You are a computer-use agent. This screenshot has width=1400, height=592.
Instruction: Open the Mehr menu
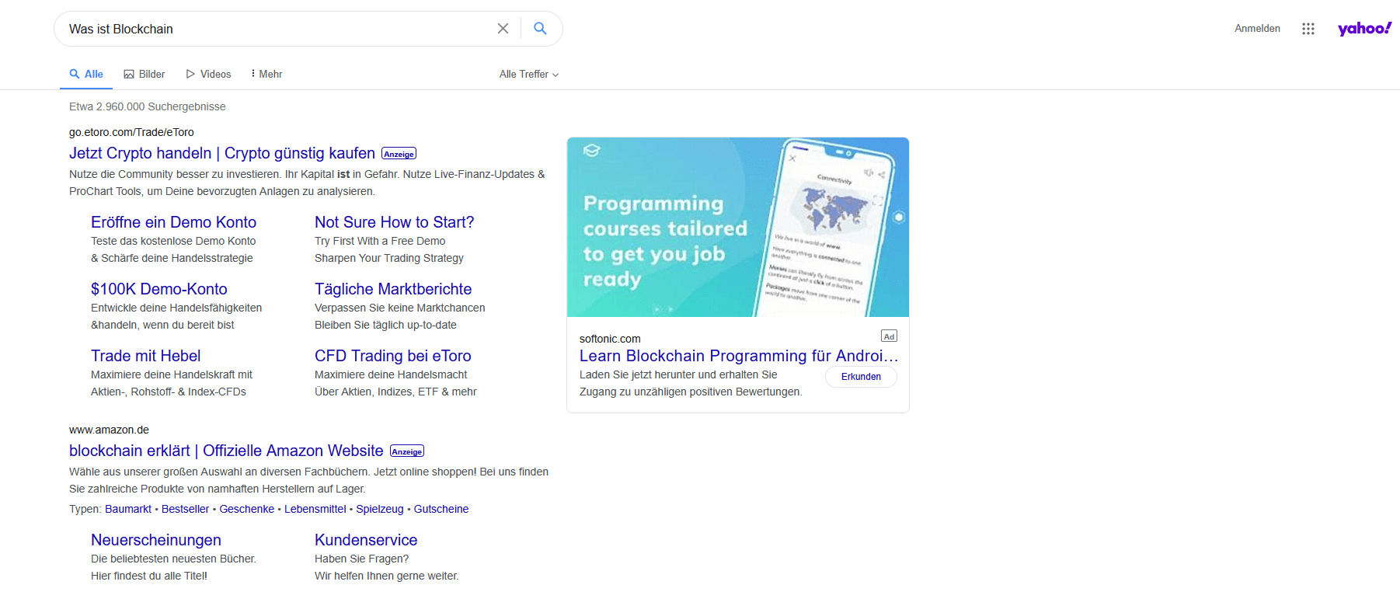pyautogui.click(x=266, y=74)
